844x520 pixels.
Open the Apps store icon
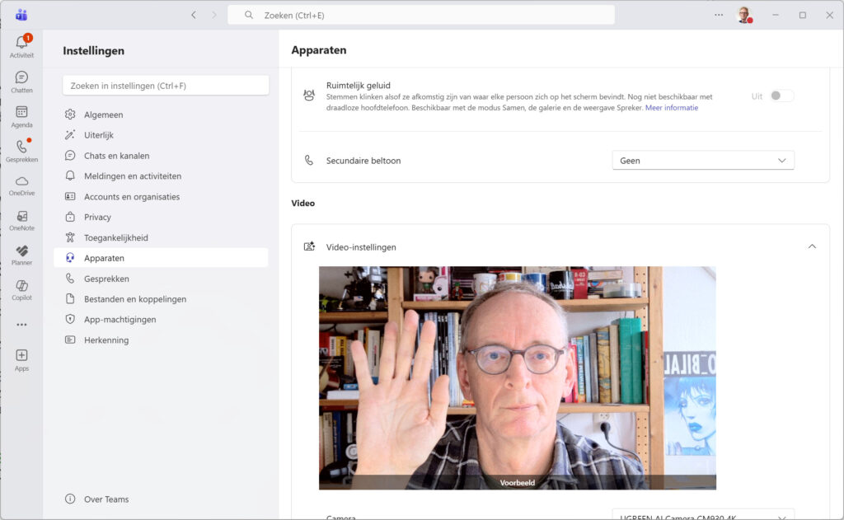click(21, 359)
